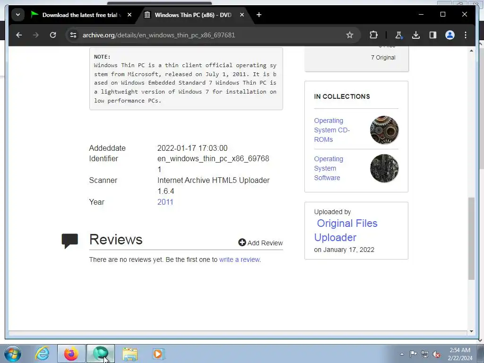Click the 7 Original files count
Viewport: 484px width, 363px height.
pyautogui.click(x=383, y=57)
